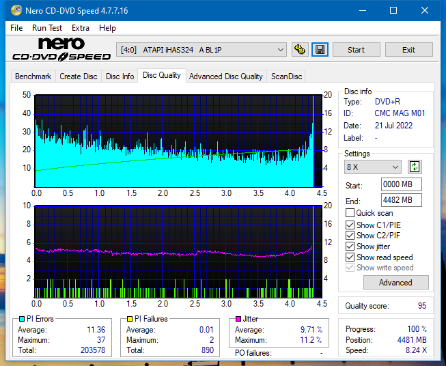Click the End position field 4482 MB
Image resolution: width=446 pixels, height=366 pixels.
click(402, 200)
